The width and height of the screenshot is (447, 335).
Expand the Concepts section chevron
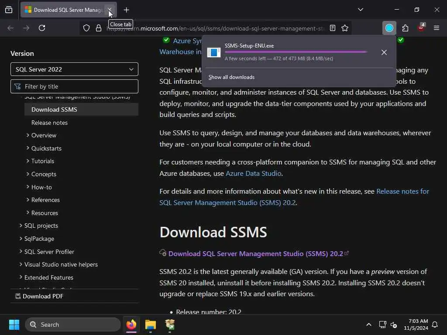[28, 174]
